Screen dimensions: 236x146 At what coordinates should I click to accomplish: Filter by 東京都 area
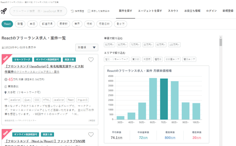136,59
